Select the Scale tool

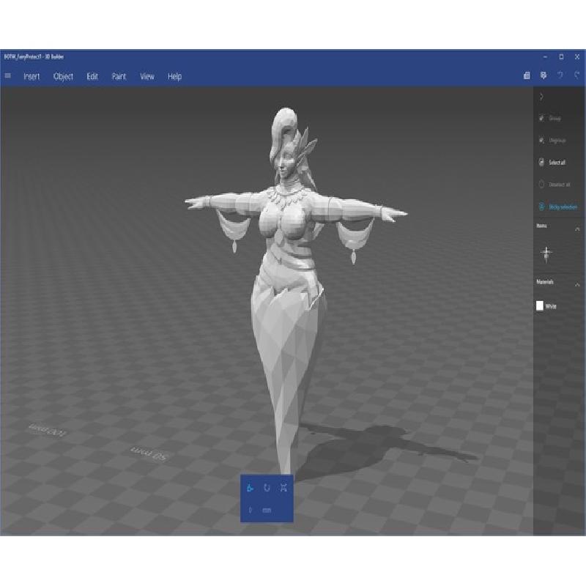coord(283,488)
